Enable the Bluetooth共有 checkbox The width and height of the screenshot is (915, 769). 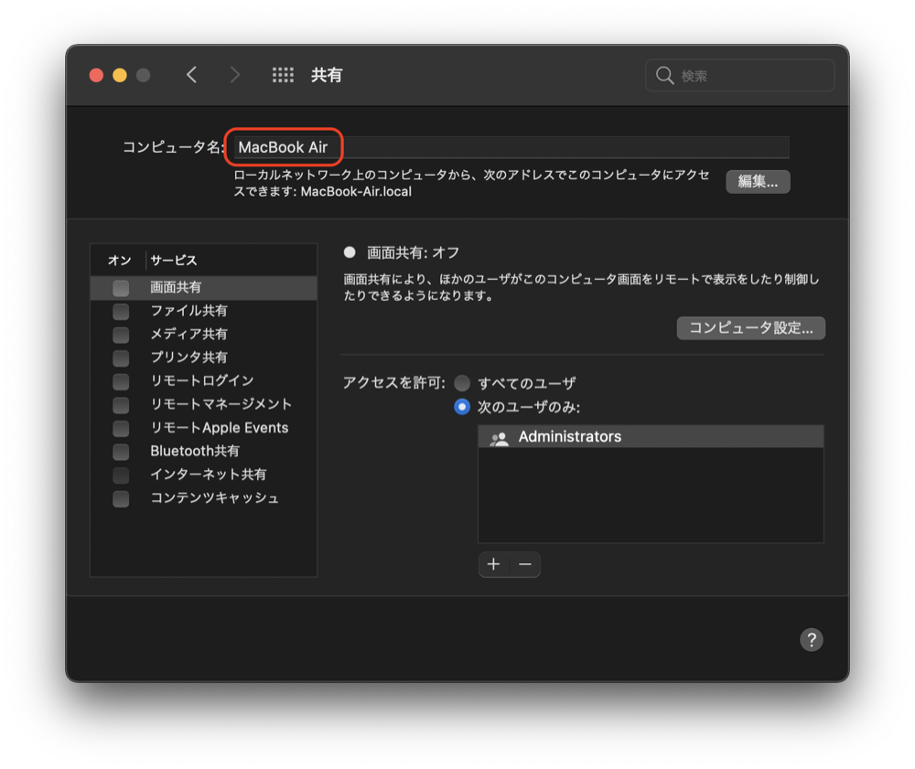[x=121, y=452]
